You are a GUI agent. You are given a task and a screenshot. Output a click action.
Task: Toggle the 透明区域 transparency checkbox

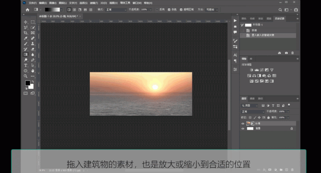pos(181,10)
